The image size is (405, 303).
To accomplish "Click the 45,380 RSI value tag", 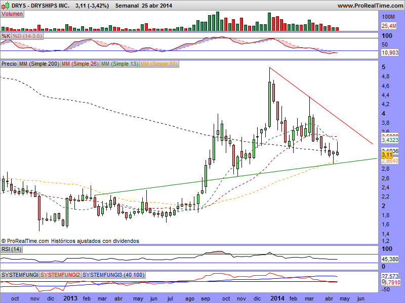I will pyautogui.click(x=390, y=259).
